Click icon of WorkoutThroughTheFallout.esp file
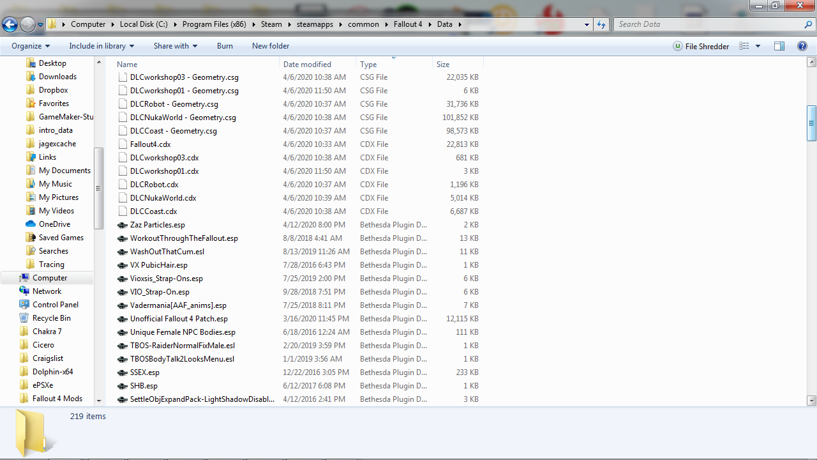The image size is (817, 460). [x=123, y=238]
